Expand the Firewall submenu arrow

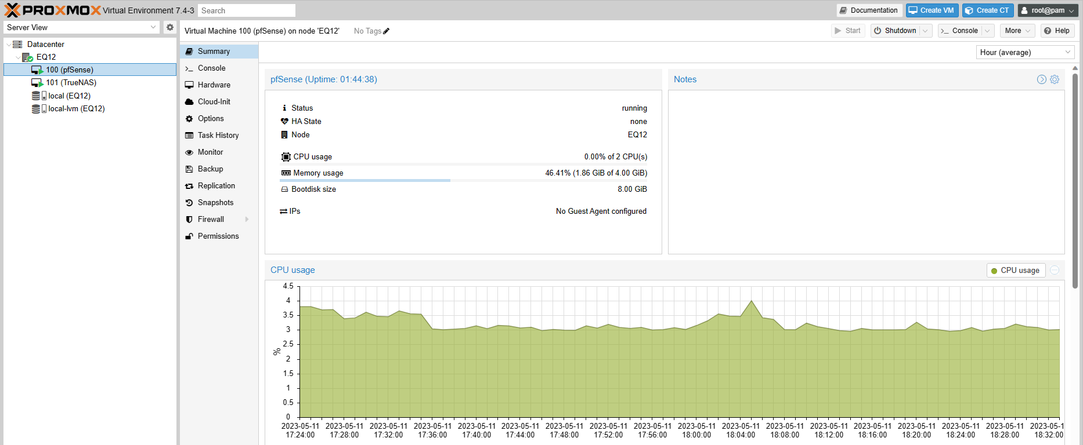[247, 219]
